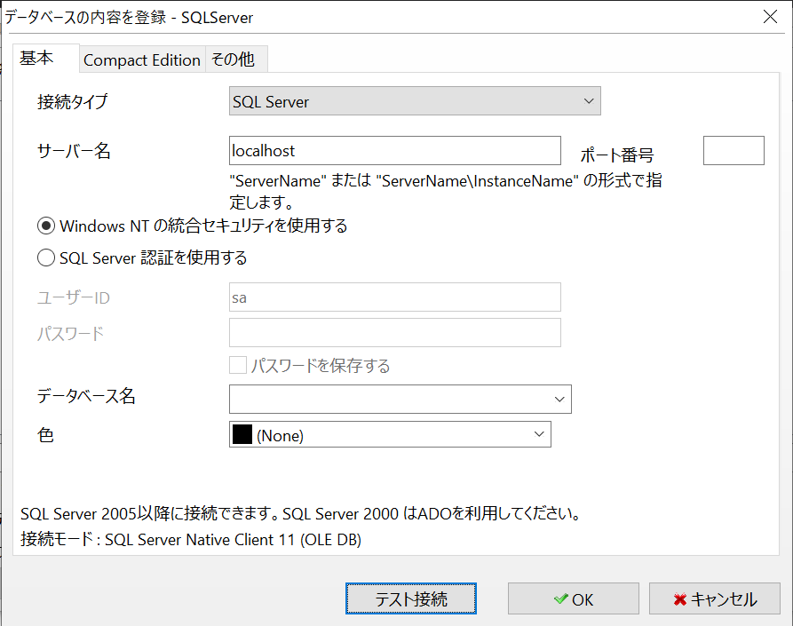Click the green checkmark icon on OK
Viewport: 793px width, 626px height.
560,598
